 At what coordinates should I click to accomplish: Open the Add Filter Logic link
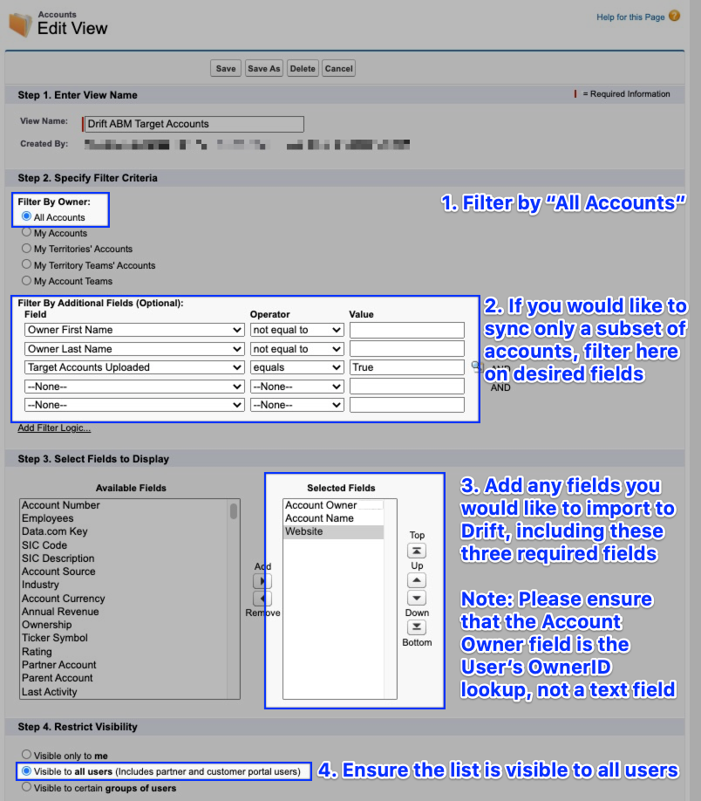(x=54, y=428)
